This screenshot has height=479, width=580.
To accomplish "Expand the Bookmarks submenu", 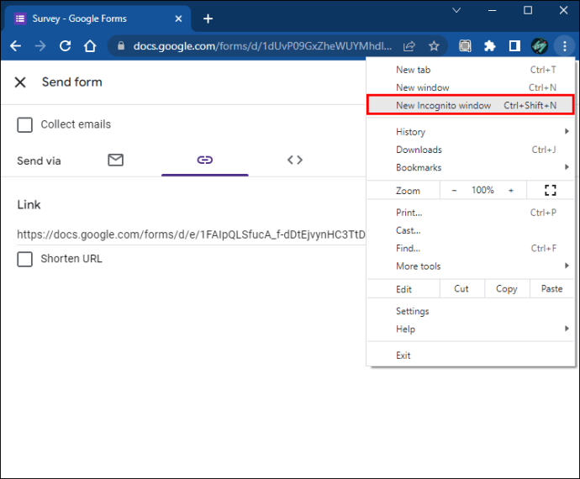I will point(471,167).
